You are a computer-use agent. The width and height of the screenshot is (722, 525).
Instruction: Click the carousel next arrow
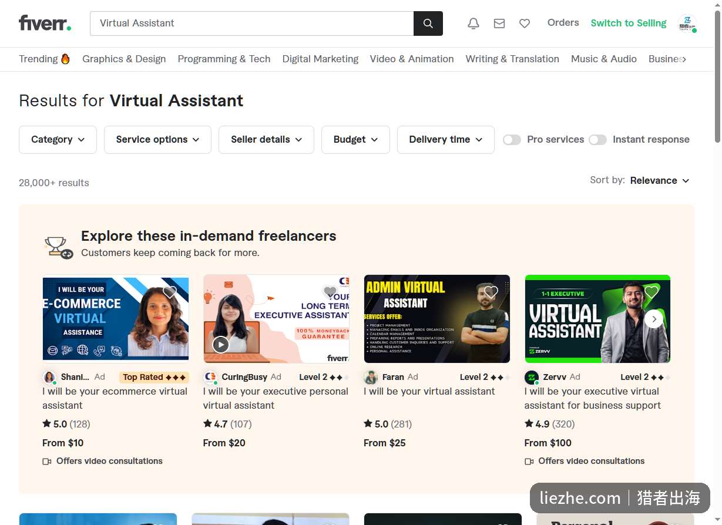[654, 319]
